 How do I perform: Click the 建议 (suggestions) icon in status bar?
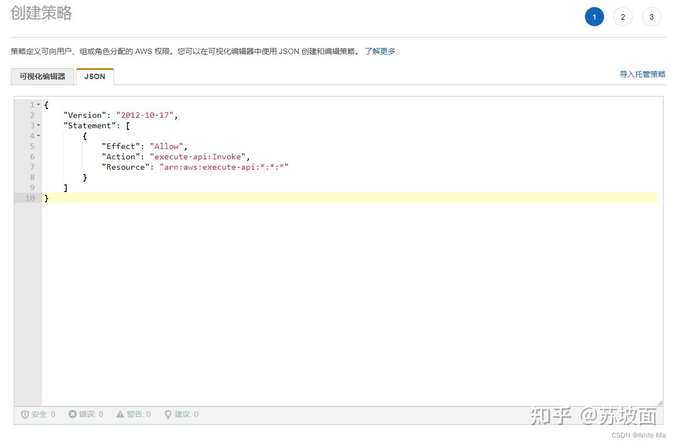pos(167,414)
